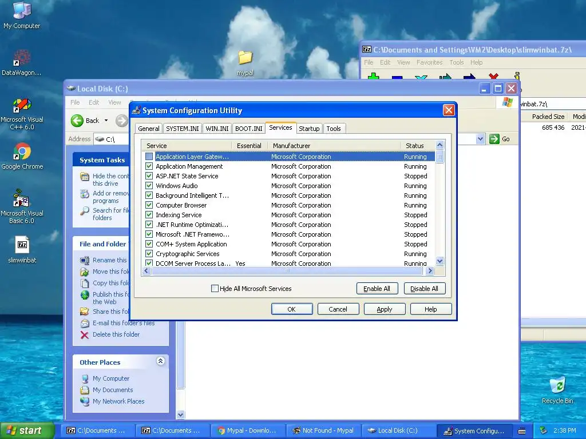Viewport: 586px width, 439px height.
Task: Switch to the Startup tab
Action: click(x=309, y=129)
